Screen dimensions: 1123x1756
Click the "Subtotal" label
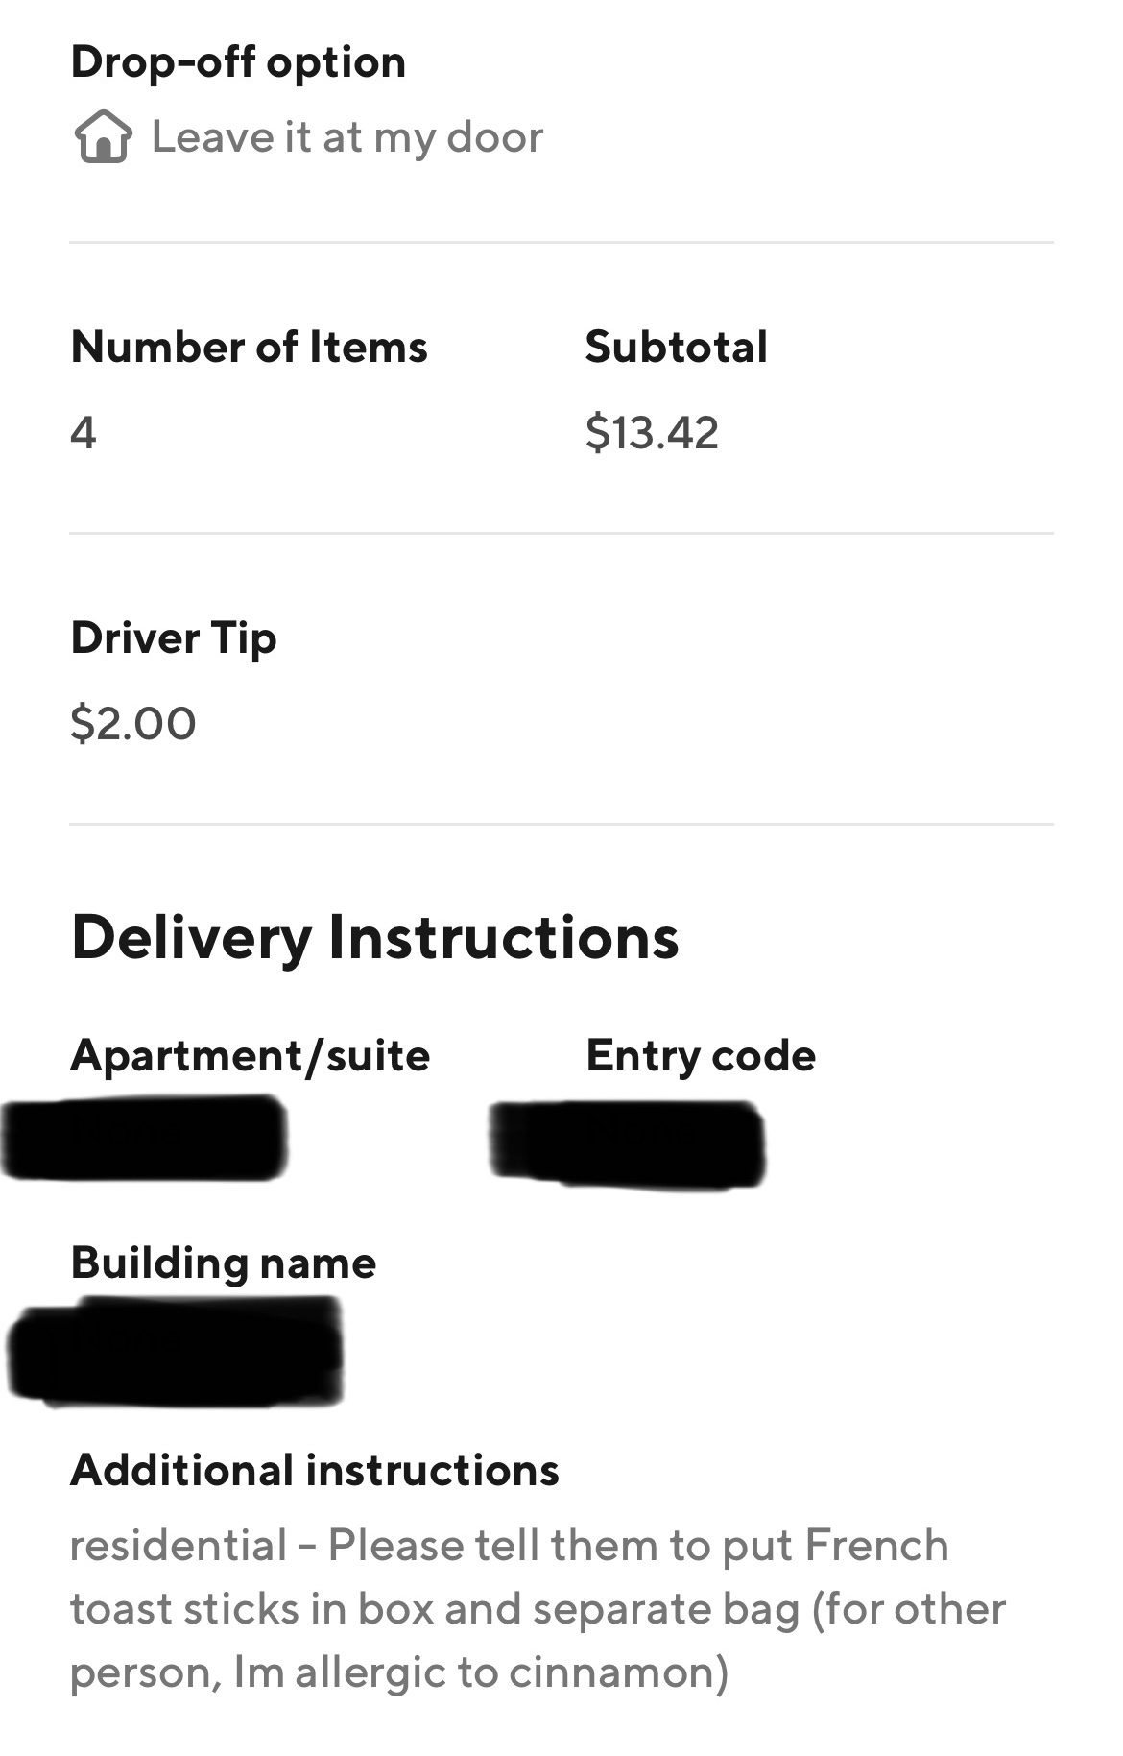click(676, 347)
